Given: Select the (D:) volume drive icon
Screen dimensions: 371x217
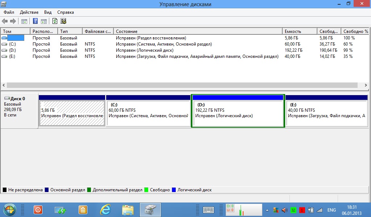Looking at the screenshot, I should pyautogui.click(x=4, y=50).
